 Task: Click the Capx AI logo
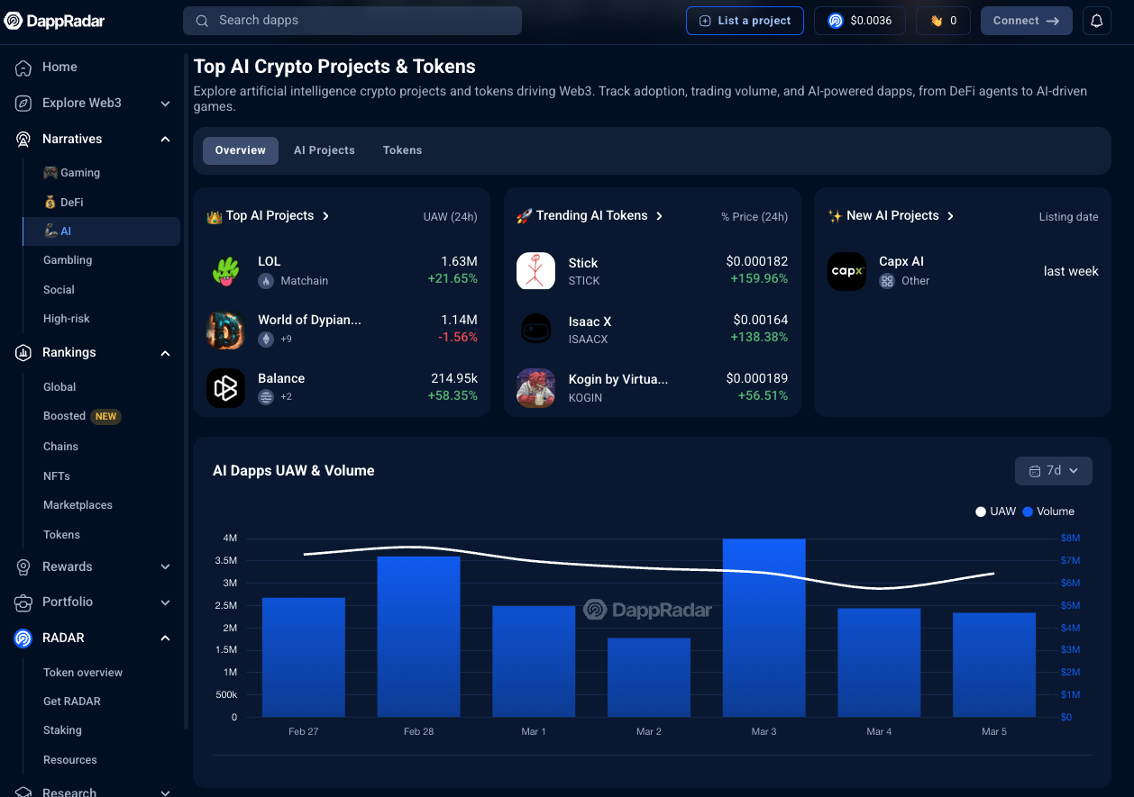[x=846, y=271]
